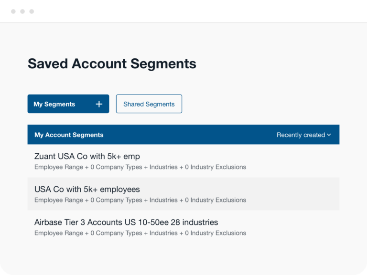The width and height of the screenshot is (367, 275).
Task: Click the Airbase segment's filter description line
Action: [140, 233]
